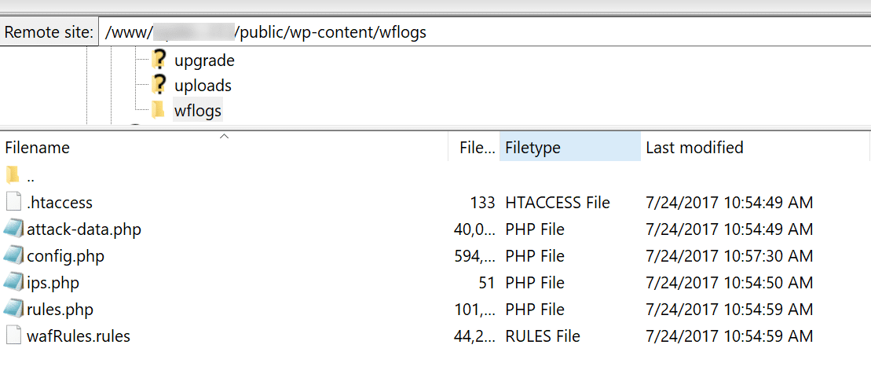Viewport: 871px width, 385px height.
Task: Click the Remote site path field
Action: pos(471,33)
